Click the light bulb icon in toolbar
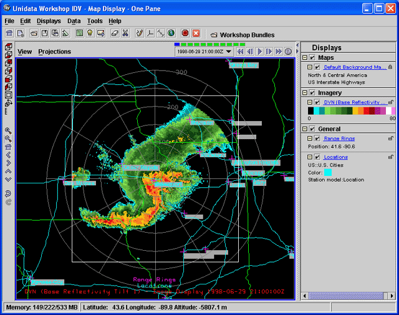The height and width of the screenshot is (315, 399). coord(90,33)
